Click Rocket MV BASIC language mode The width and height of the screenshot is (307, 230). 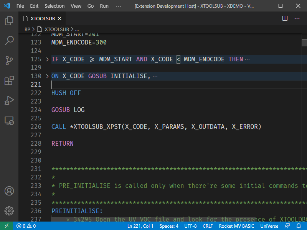click(x=236, y=226)
